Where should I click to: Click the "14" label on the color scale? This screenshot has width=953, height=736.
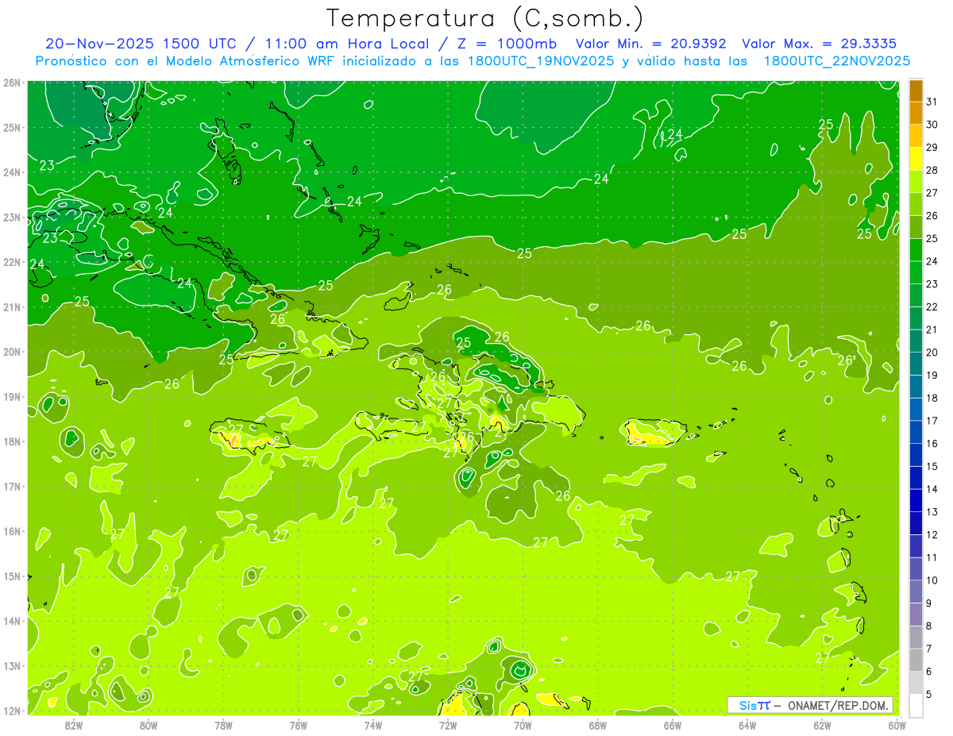932,489
